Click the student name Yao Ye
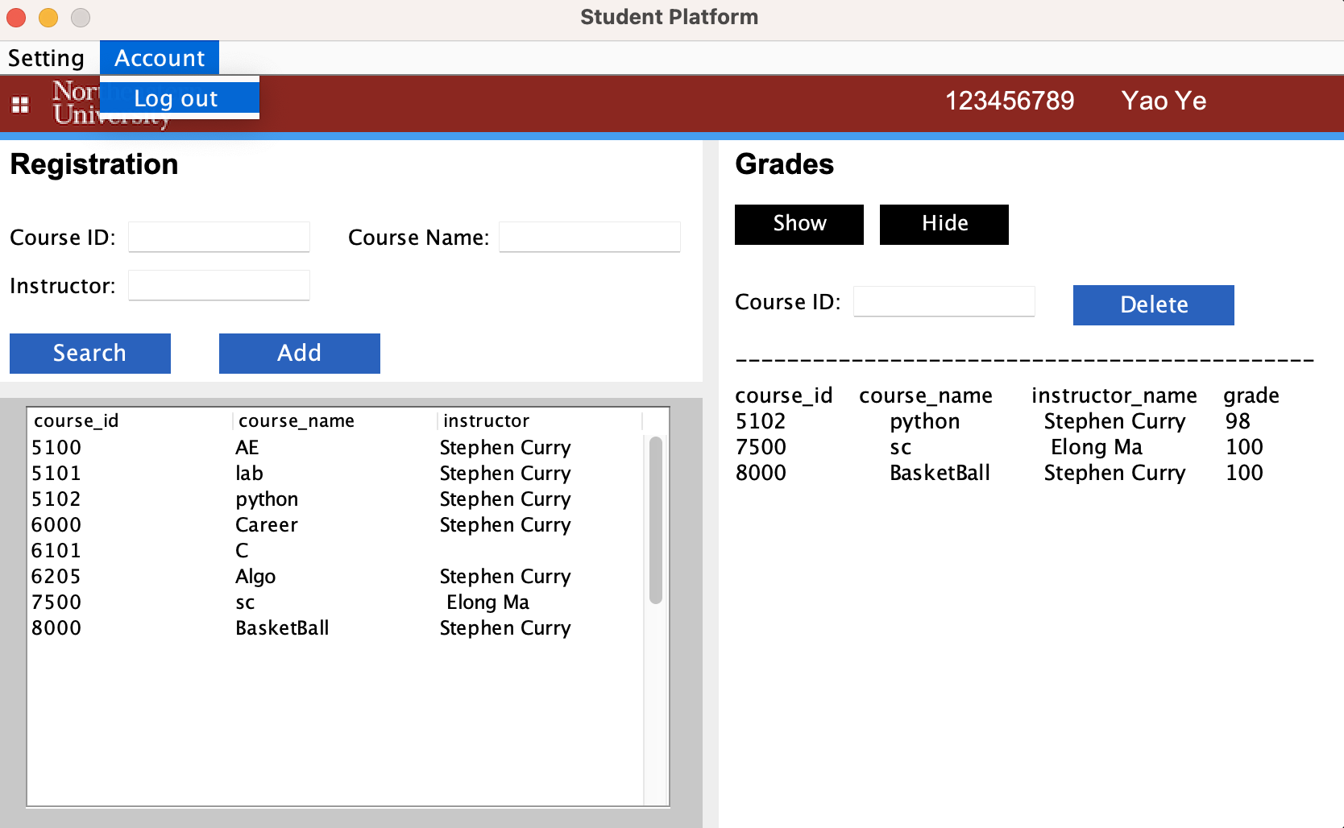The width and height of the screenshot is (1344, 828). [1164, 101]
